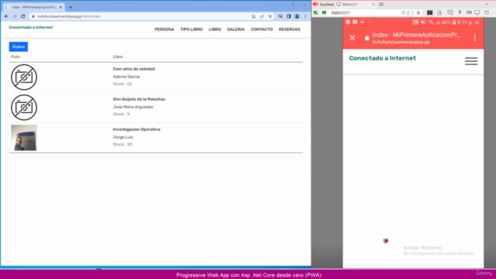Image resolution: width=496 pixels, height=279 pixels.
Task: Click the AnyDesk logo tab
Action: 323,5
